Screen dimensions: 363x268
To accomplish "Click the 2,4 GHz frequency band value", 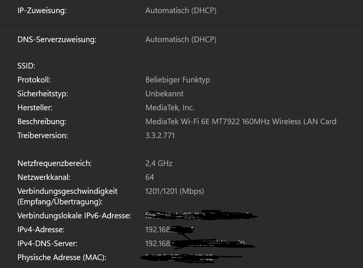I will click(159, 163).
